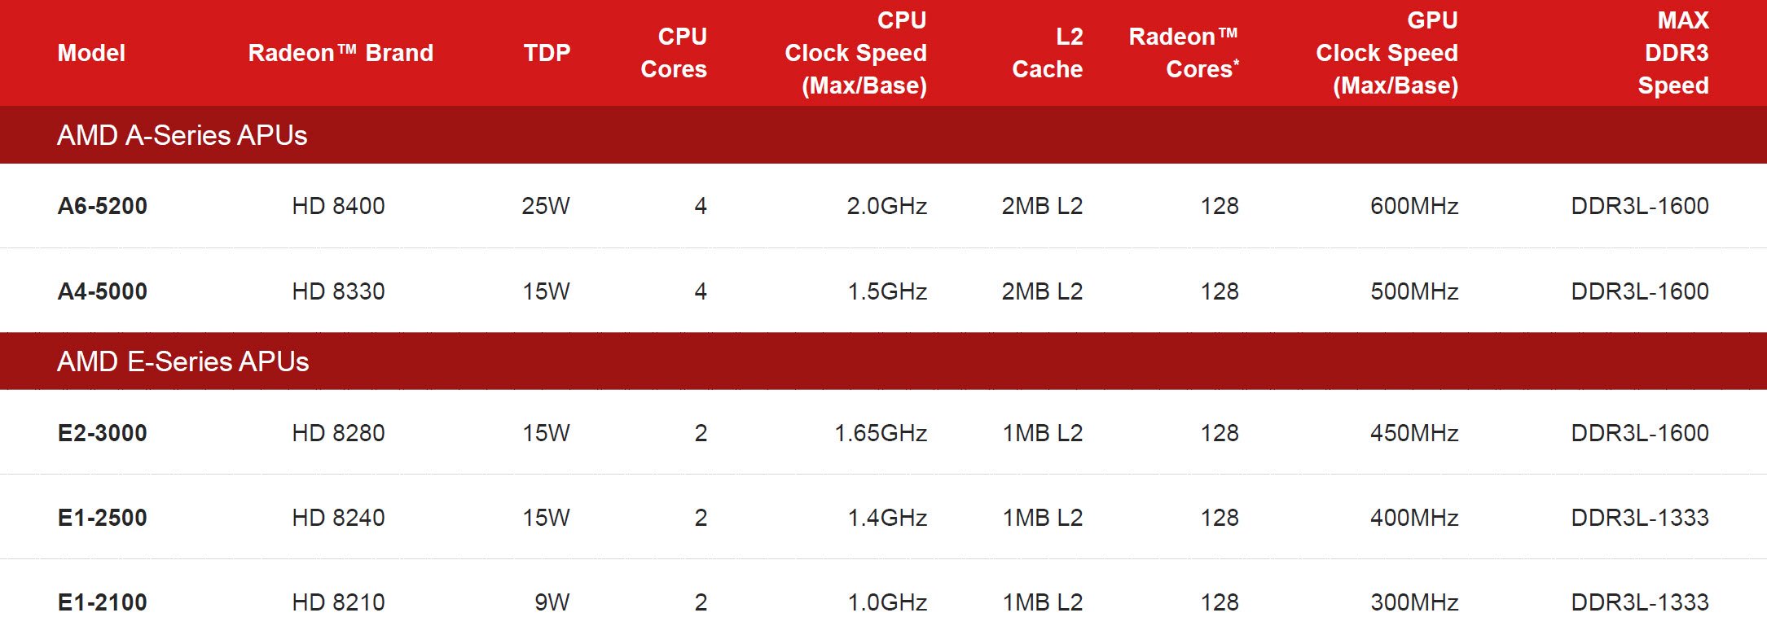Select the E1-2100 model entry
This screenshot has height=639, width=1767.
pyautogui.click(x=103, y=602)
